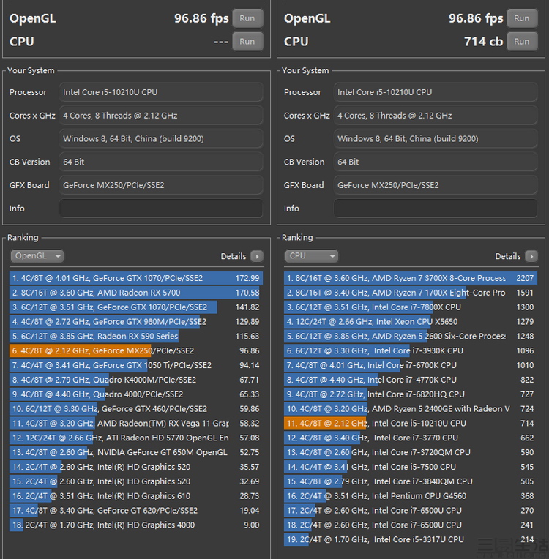Select OpenGL rank 18 HD Graphics 4000
This screenshot has width=549, height=559.
coord(136,525)
